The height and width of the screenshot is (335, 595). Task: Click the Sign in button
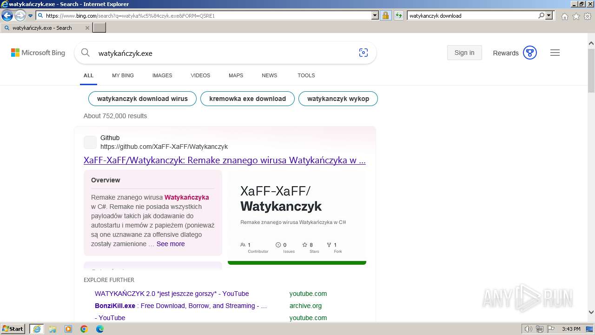[x=464, y=53]
